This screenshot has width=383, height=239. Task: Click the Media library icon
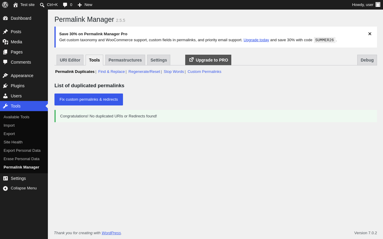(5, 42)
